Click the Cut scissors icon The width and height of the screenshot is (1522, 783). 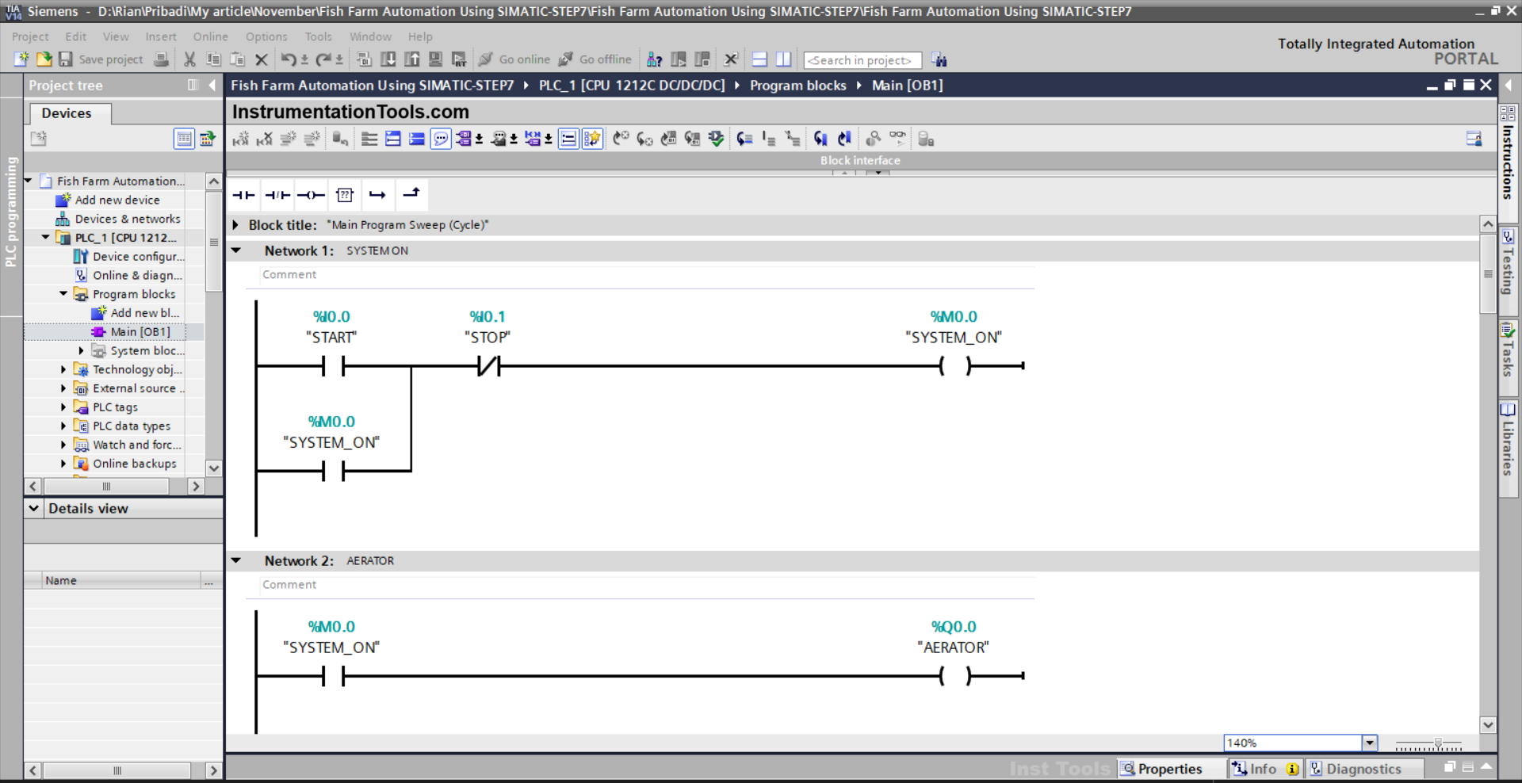coord(189,59)
